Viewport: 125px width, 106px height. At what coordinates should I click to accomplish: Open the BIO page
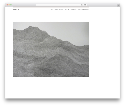pyautogui.click(x=52, y=10)
